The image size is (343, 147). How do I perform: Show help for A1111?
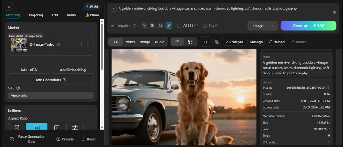(x=196, y=25)
